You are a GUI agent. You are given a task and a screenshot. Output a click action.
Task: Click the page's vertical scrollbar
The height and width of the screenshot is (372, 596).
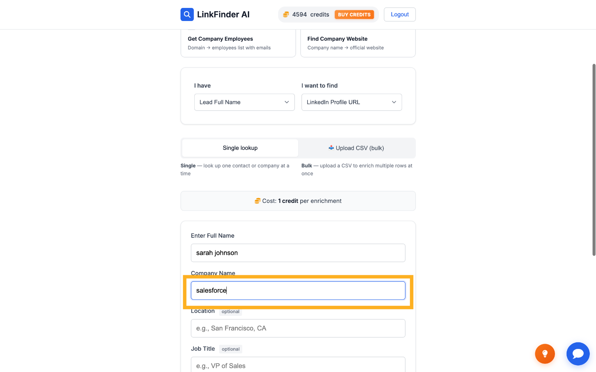coord(594,160)
